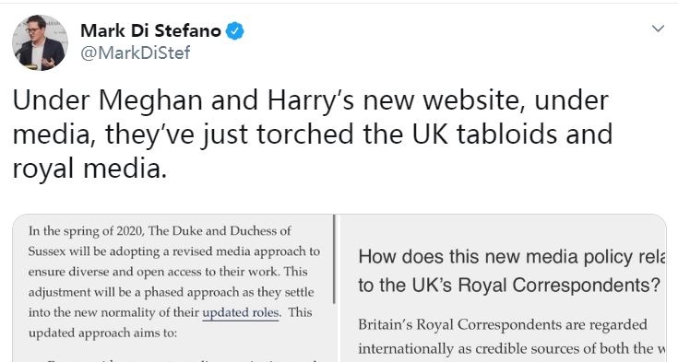Click the first tweet line 'Under Meghan and Harry's'
The width and height of the screenshot is (678, 362).
[311, 100]
